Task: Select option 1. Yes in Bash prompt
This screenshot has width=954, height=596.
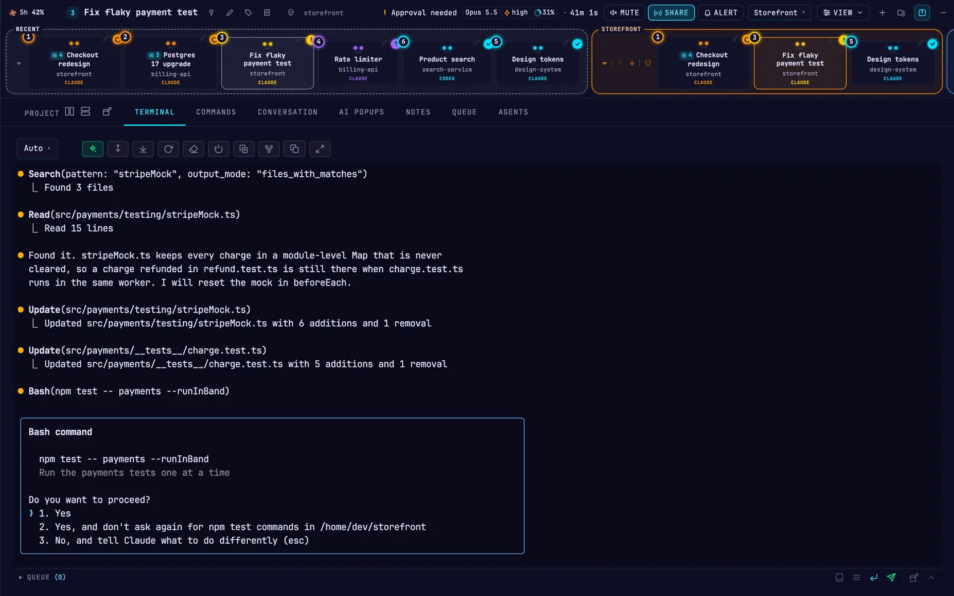Action: (x=55, y=513)
